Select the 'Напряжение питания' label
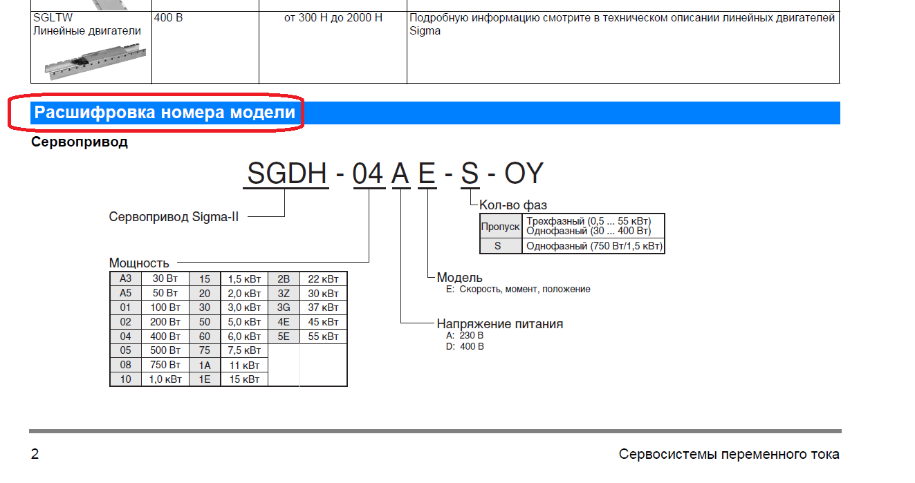The height and width of the screenshot is (483, 915). click(x=499, y=323)
